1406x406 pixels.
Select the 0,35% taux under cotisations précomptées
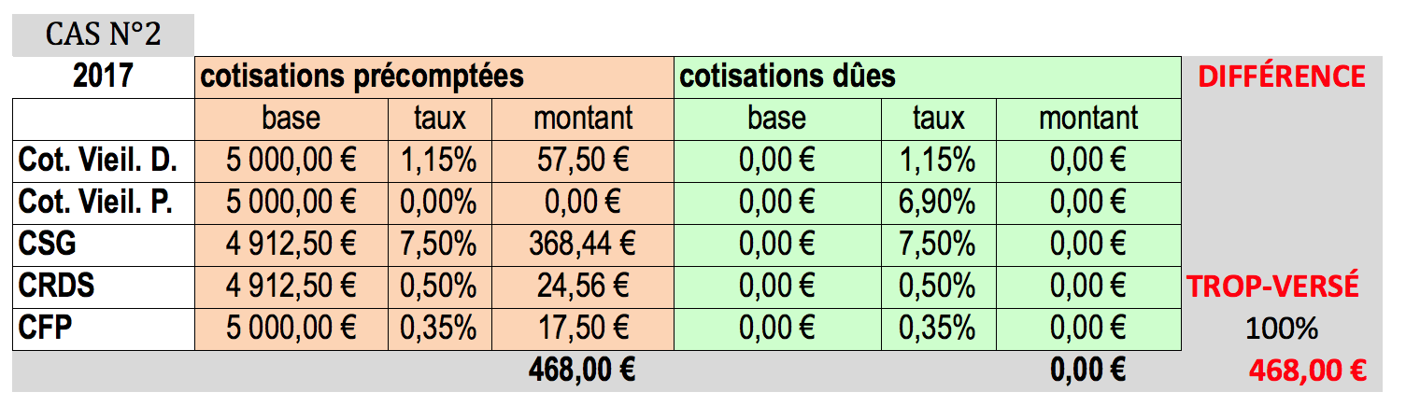pyautogui.click(x=440, y=329)
